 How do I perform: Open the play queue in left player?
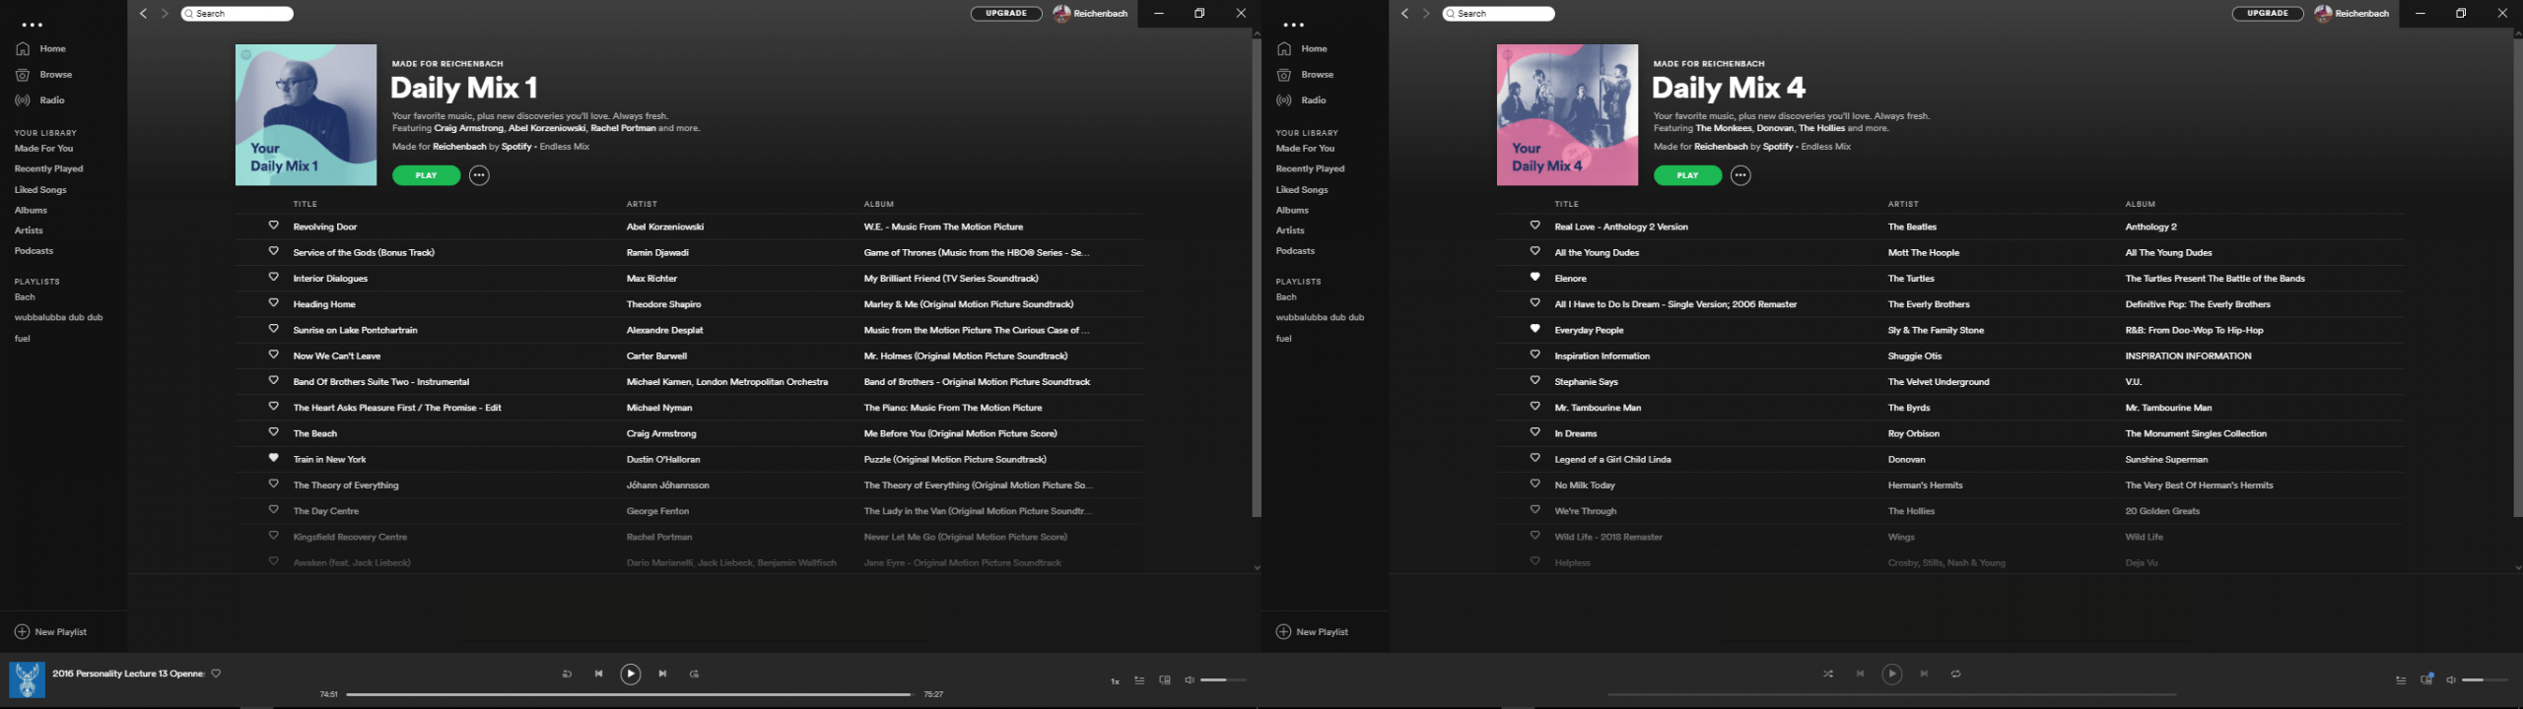[x=1139, y=680]
